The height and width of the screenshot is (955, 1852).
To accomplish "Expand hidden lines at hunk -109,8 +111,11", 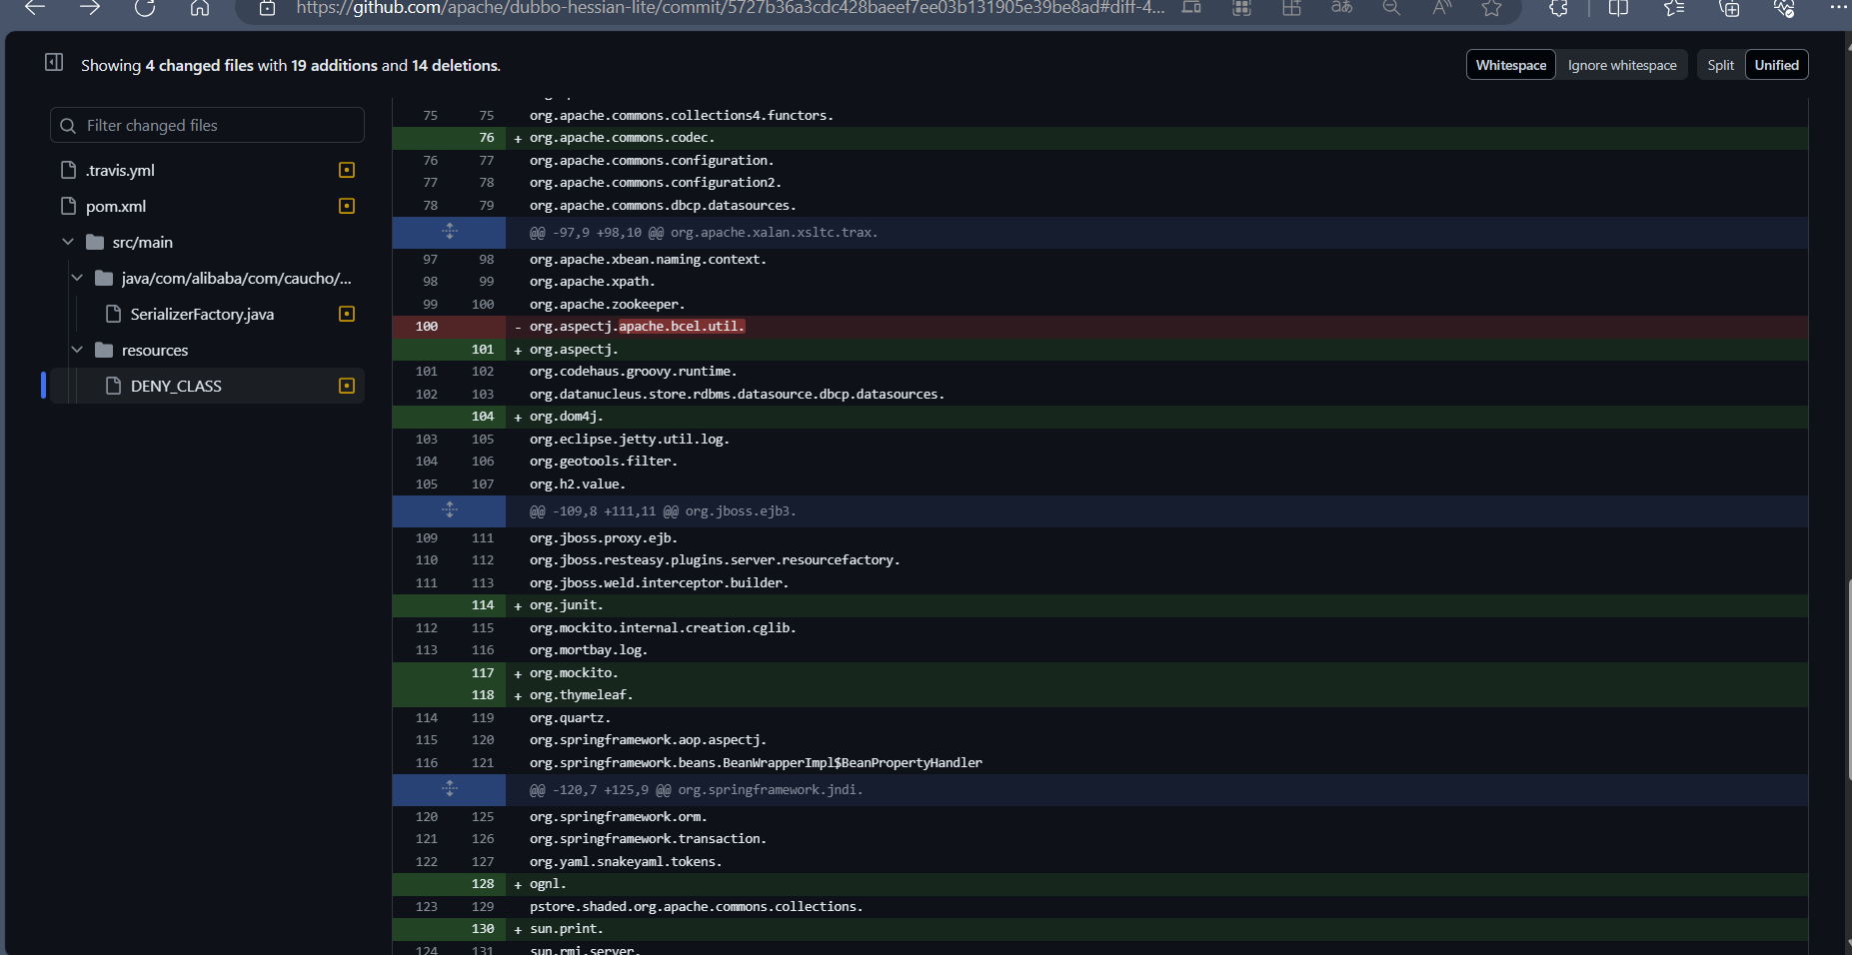I will 450,510.
